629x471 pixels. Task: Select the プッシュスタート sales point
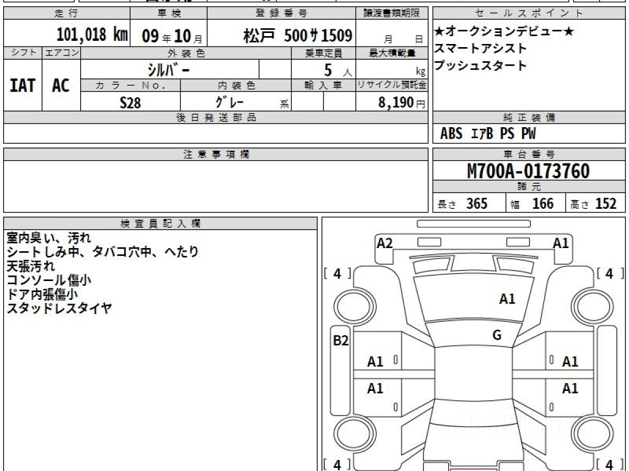pyautogui.click(x=481, y=66)
